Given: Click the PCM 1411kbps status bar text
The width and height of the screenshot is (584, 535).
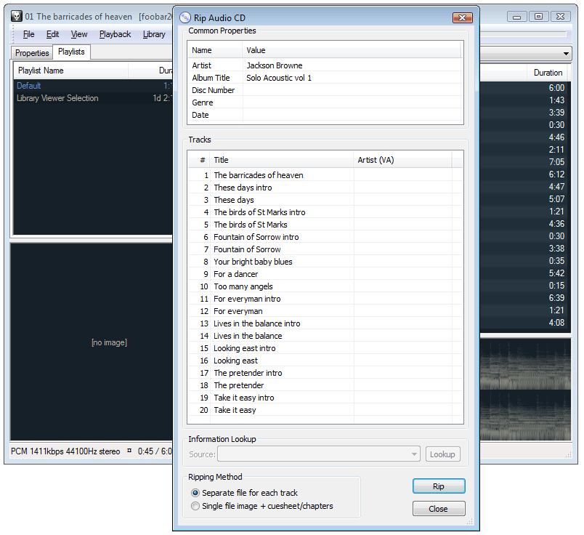Looking at the screenshot, I should (x=65, y=451).
